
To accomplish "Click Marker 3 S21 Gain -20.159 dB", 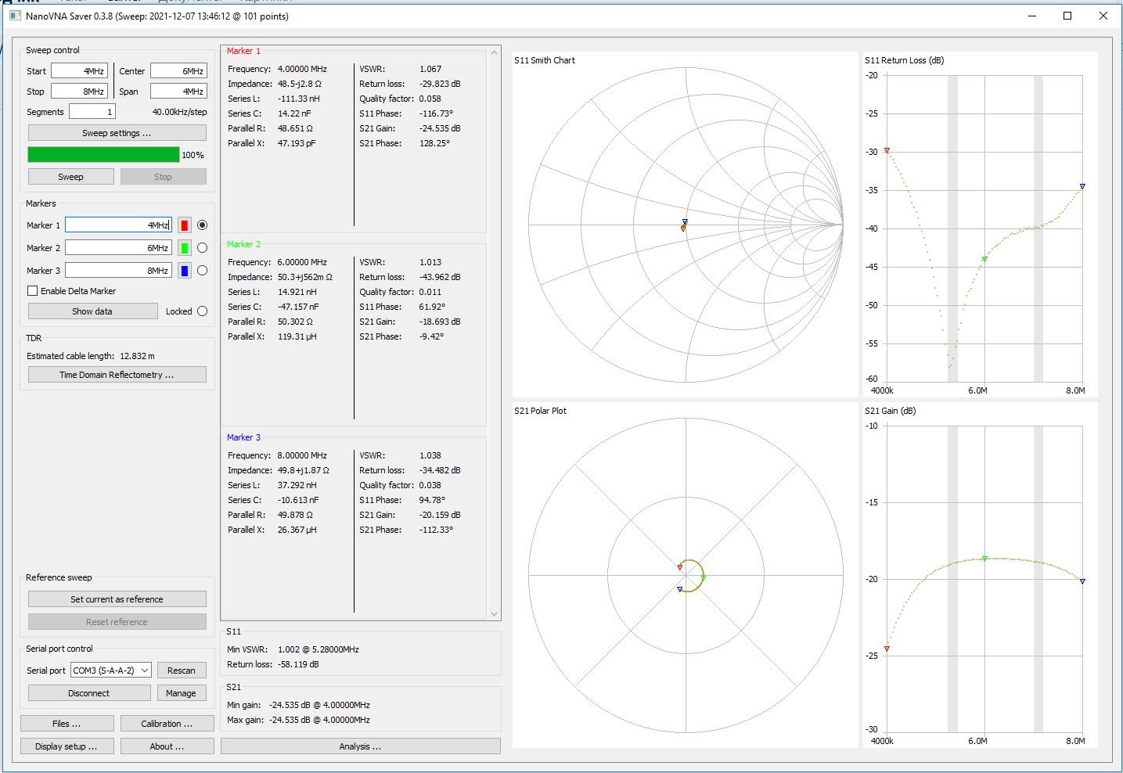I will coord(440,515).
